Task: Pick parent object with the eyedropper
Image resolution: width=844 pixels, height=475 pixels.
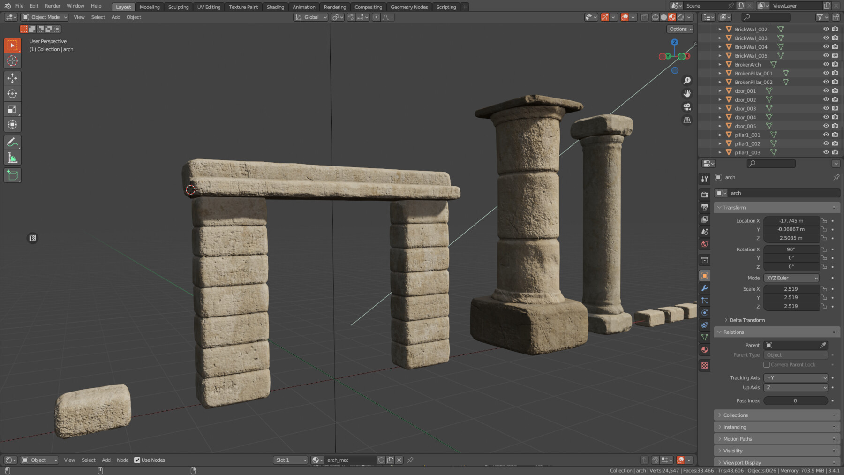Action: pos(824,345)
